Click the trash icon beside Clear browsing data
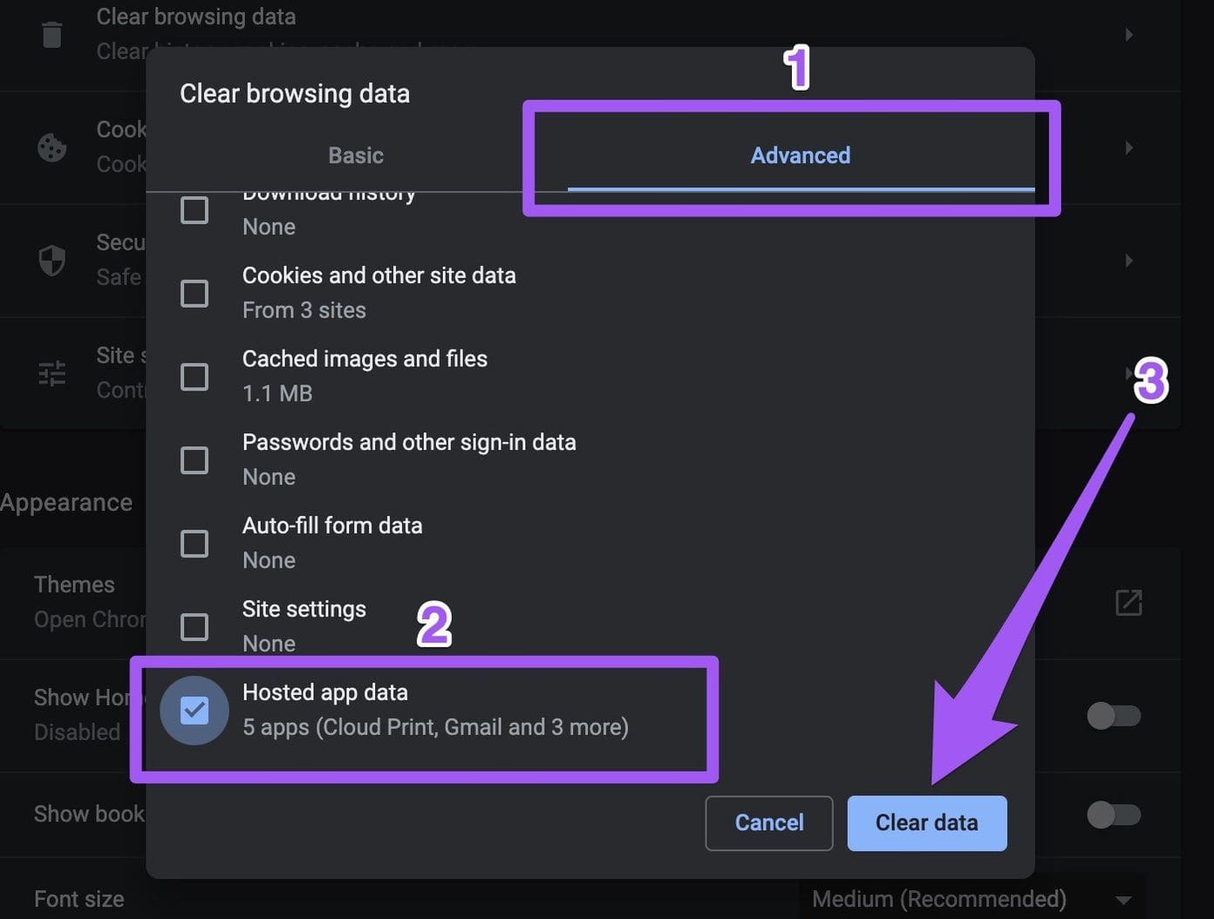The image size is (1214, 919). point(52,35)
